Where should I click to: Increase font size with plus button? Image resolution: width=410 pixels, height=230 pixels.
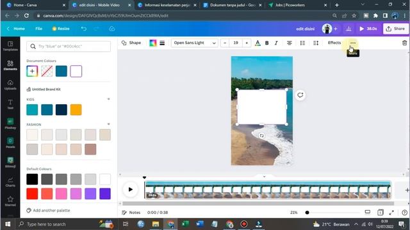pos(247,43)
